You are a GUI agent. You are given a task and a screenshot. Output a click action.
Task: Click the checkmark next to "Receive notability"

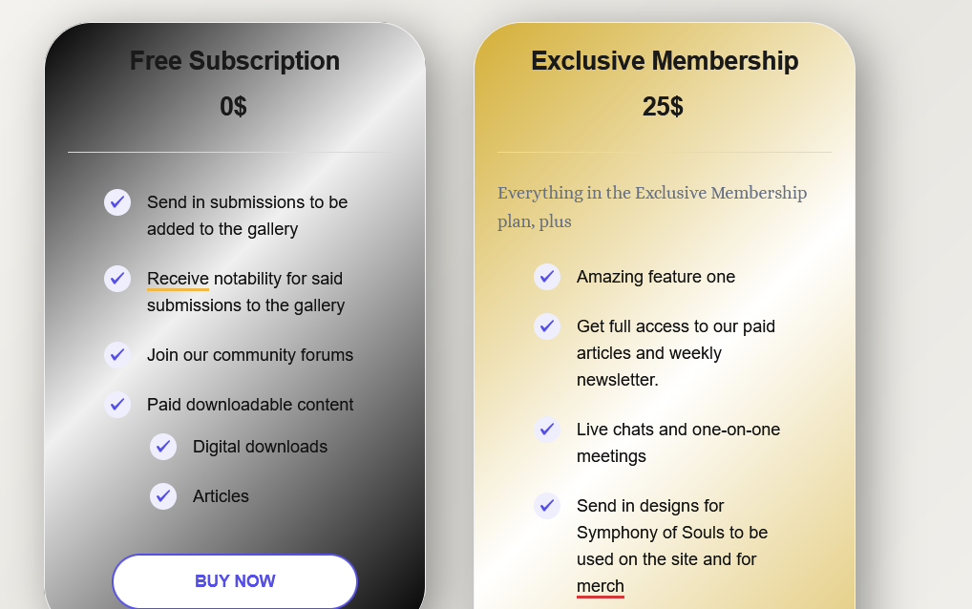[x=117, y=279]
